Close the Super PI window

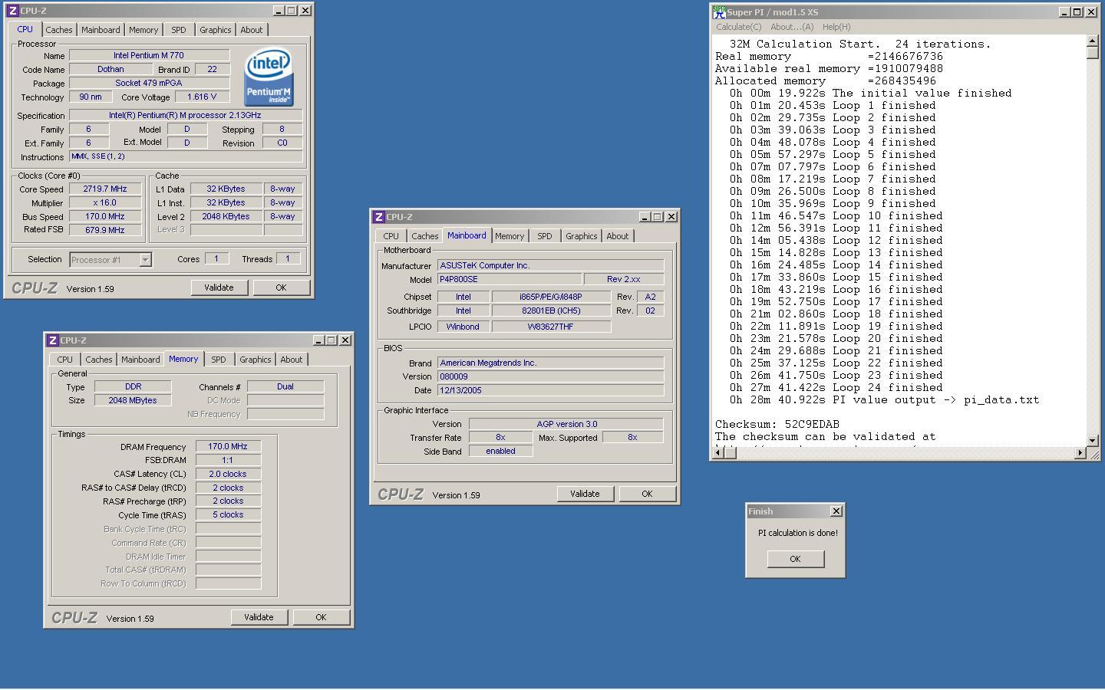point(1091,11)
